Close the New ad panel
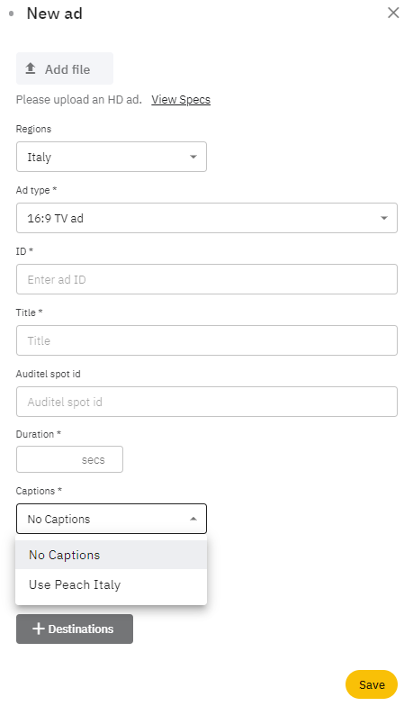Image resolution: width=413 pixels, height=706 pixels. 393,13
